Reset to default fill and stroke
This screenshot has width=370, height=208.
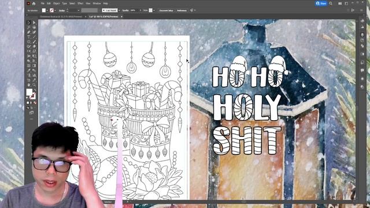[x=28, y=98]
